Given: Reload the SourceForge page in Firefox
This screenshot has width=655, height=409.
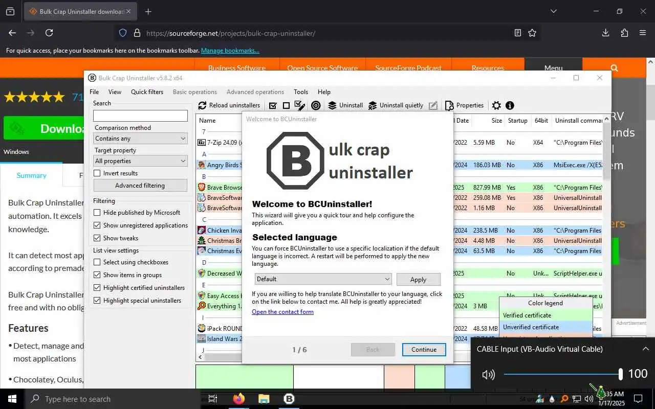Looking at the screenshot, I should pyautogui.click(x=49, y=33).
